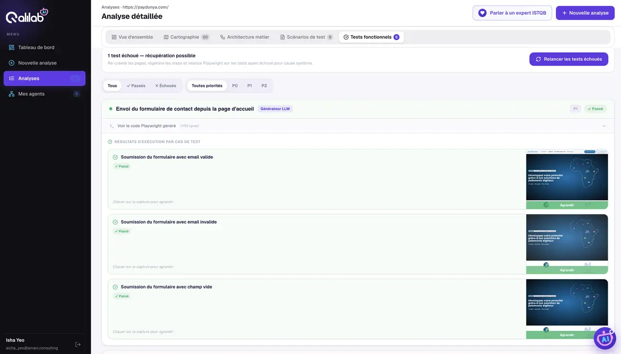Image resolution: width=621 pixels, height=354 pixels.
Task: Click Agrandir bar under email valide screenshot
Action: pos(567,205)
